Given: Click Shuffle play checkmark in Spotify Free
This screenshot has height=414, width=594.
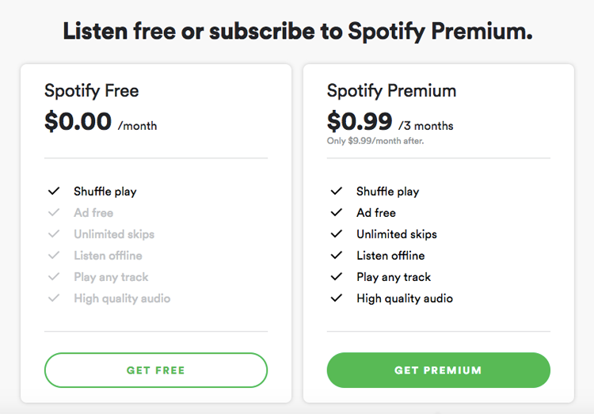Looking at the screenshot, I should pyautogui.click(x=54, y=192).
